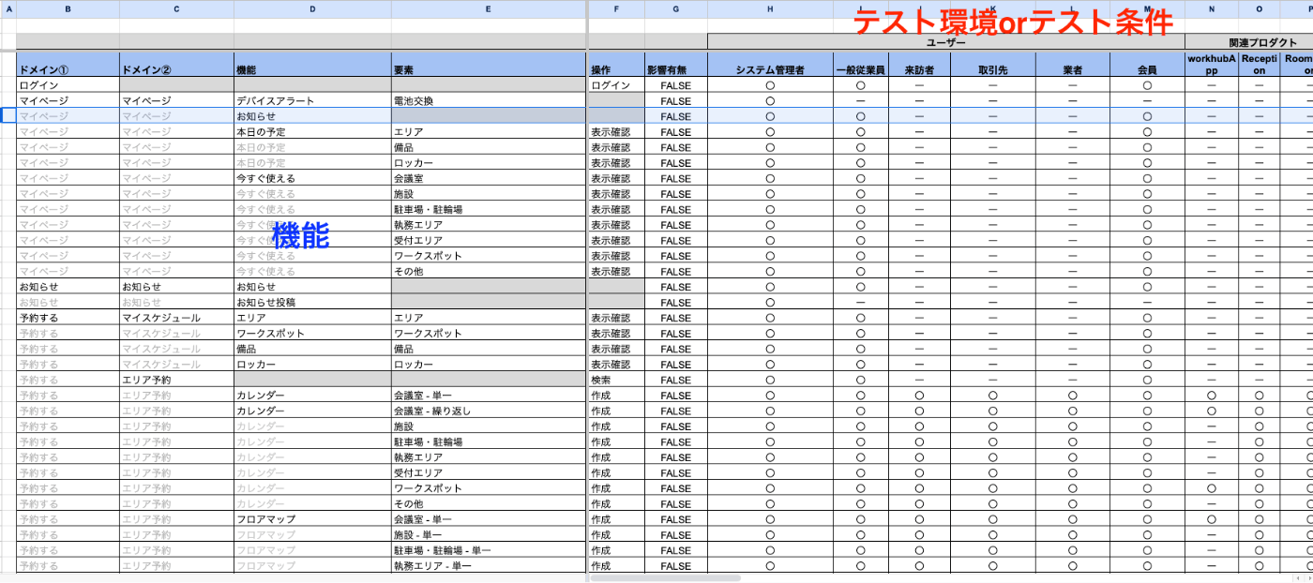
Task: Select FALSE cell in the お知らせ投稿 row
Action: [x=675, y=303]
